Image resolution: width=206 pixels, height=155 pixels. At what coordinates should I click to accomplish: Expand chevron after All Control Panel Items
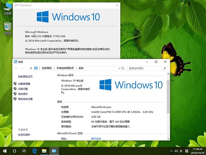click(x=76, y=68)
